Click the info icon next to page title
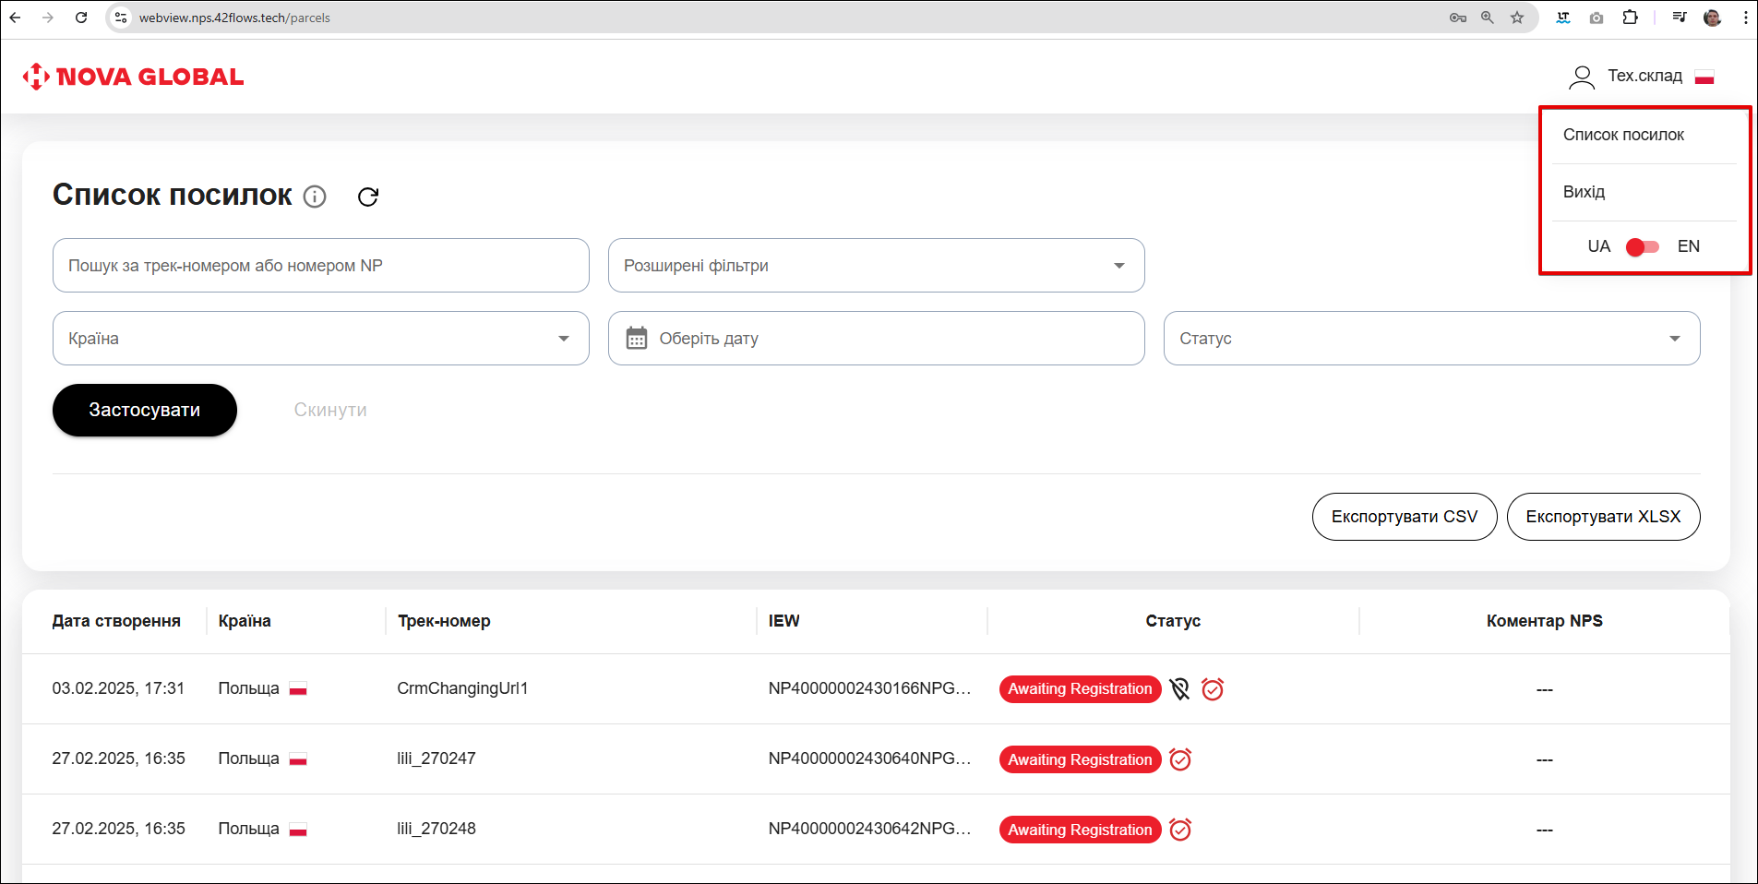The width and height of the screenshot is (1758, 884). (315, 197)
